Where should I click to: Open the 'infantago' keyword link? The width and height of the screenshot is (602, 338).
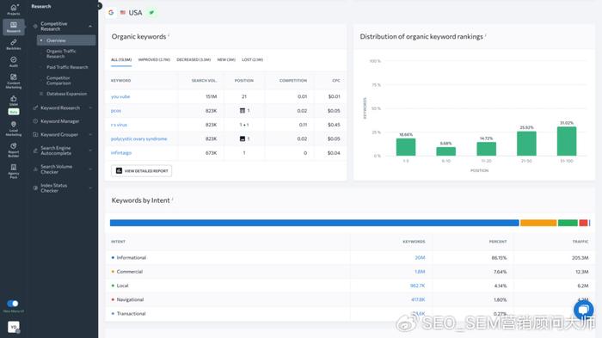(x=121, y=153)
